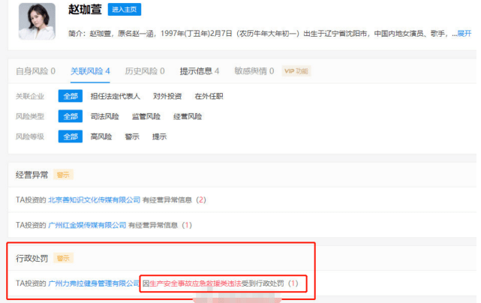Switch to 提示信息 tab
Image resolution: width=481 pixels, height=303 pixels.
click(200, 71)
